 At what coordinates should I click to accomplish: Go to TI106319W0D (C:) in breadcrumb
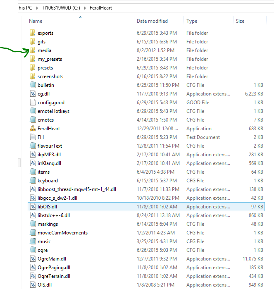(61, 8)
